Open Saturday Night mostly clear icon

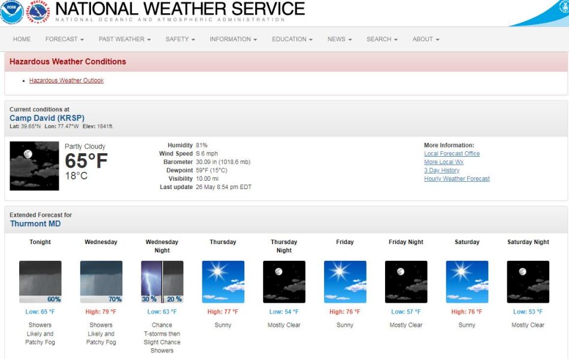click(528, 282)
